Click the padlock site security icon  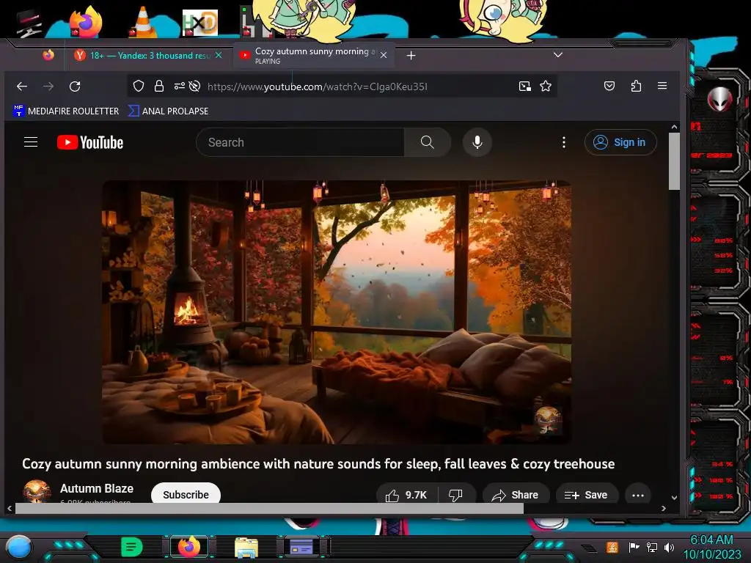point(159,87)
